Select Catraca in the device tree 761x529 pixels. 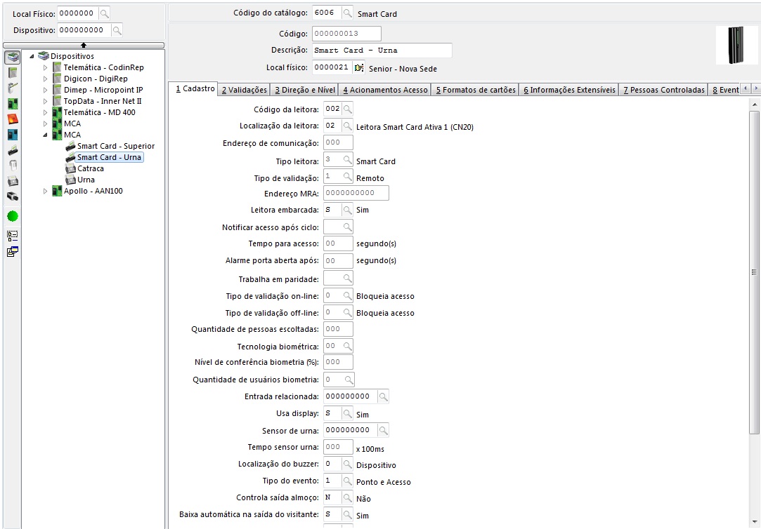(90, 168)
